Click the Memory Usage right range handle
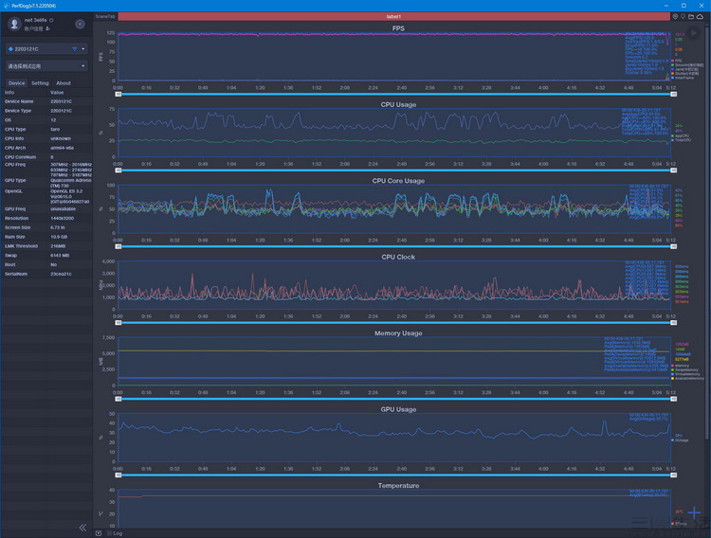 674,399
